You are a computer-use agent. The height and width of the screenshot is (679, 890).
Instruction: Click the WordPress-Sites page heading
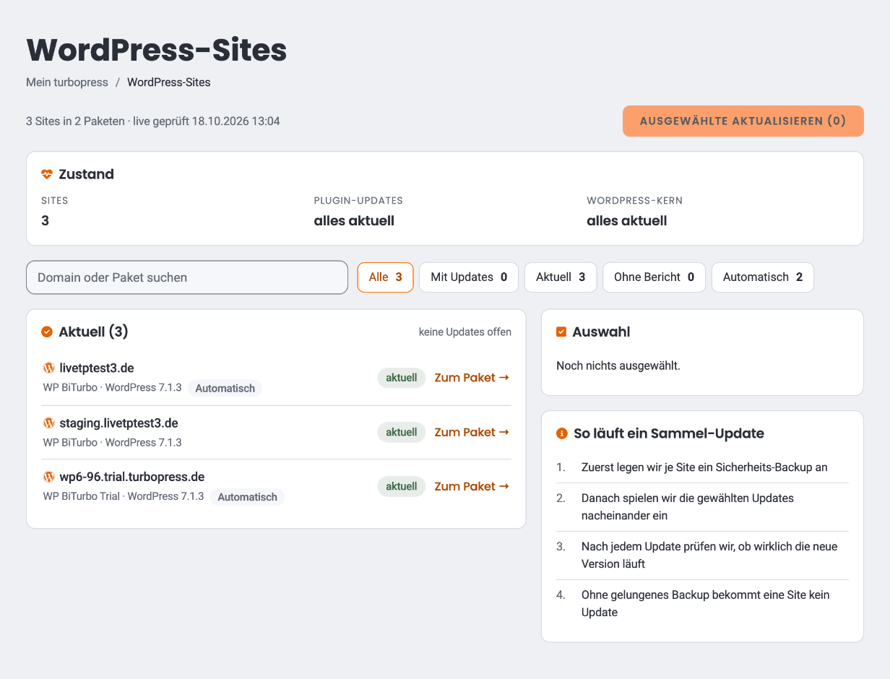coord(157,51)
